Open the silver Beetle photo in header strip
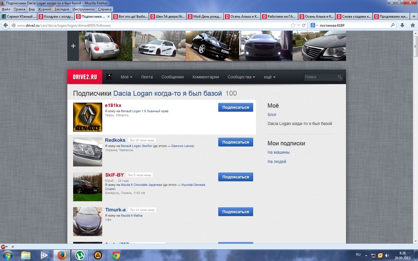418x261 pixels. coord(105,46)
